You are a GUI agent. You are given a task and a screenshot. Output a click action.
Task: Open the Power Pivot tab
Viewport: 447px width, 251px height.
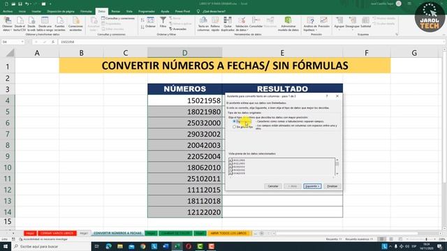pyautogui.click(x=182, y=11)
